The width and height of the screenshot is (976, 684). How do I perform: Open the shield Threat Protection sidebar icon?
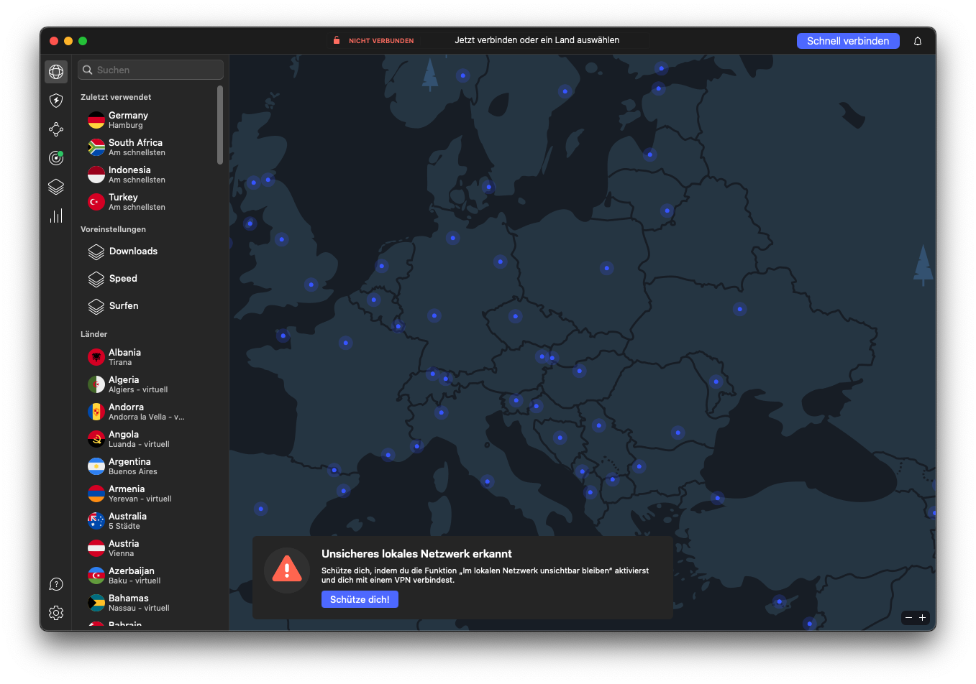pyautogui.click(x=56, y=101)
